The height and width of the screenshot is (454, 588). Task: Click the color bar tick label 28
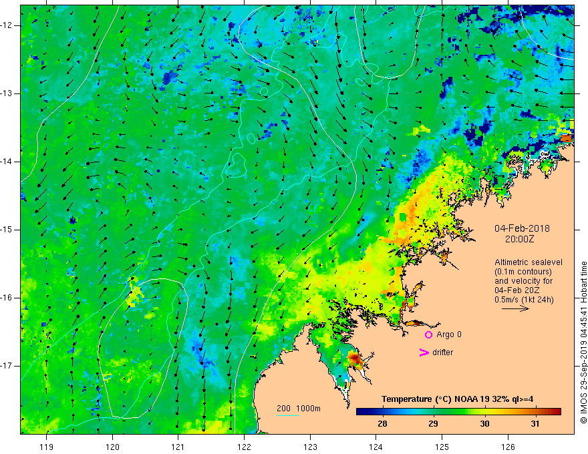tap(382, 424)
